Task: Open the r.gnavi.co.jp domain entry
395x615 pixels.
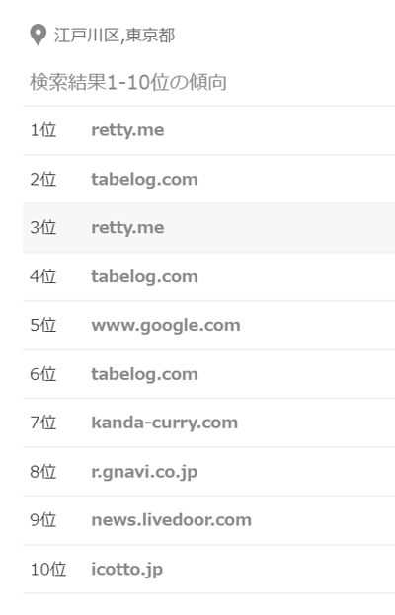Action: [x=144, y=472]
